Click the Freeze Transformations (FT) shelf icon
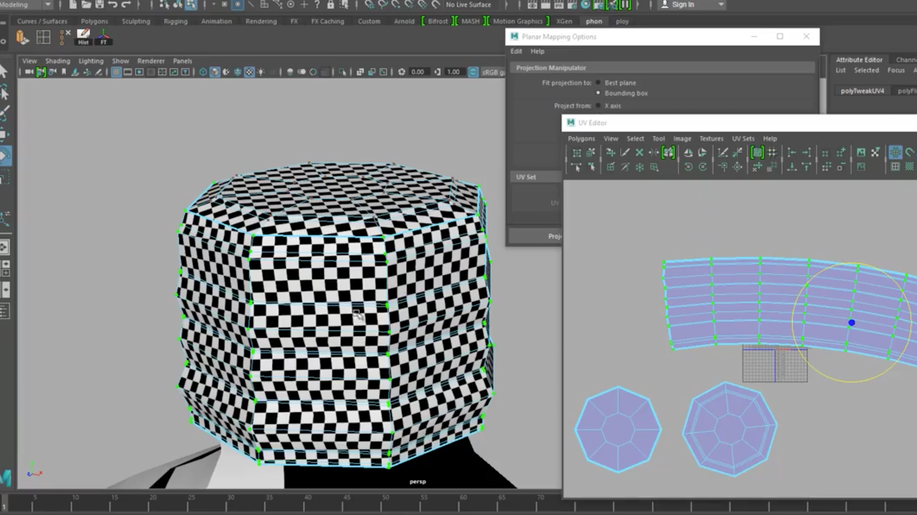 point(104,37)
